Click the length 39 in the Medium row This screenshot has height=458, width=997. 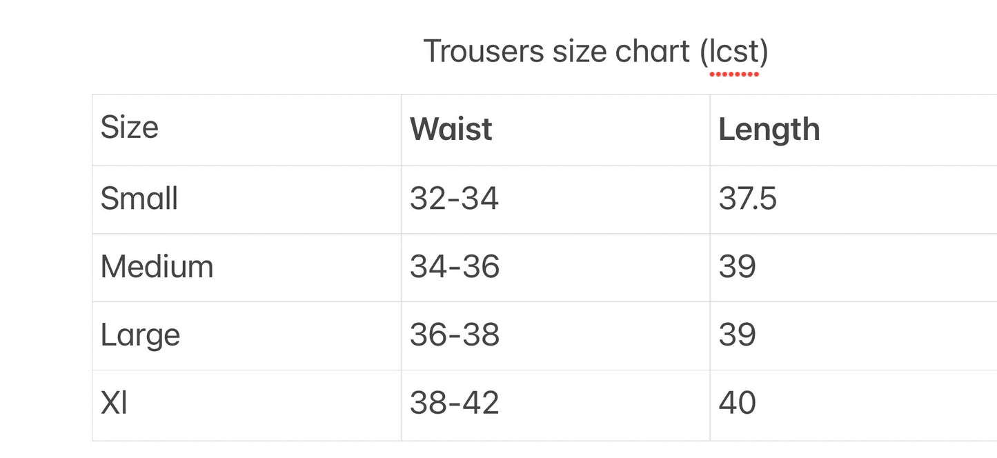737,267
